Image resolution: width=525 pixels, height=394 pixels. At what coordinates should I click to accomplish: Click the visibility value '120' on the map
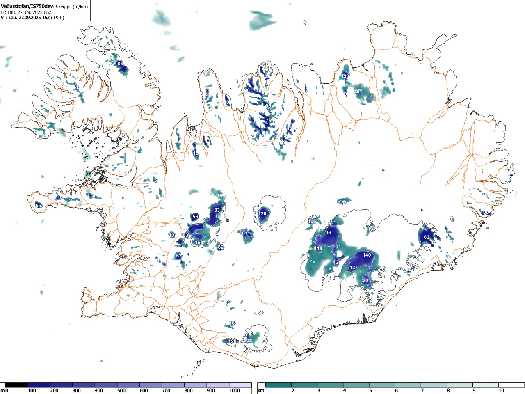(262, 214)
